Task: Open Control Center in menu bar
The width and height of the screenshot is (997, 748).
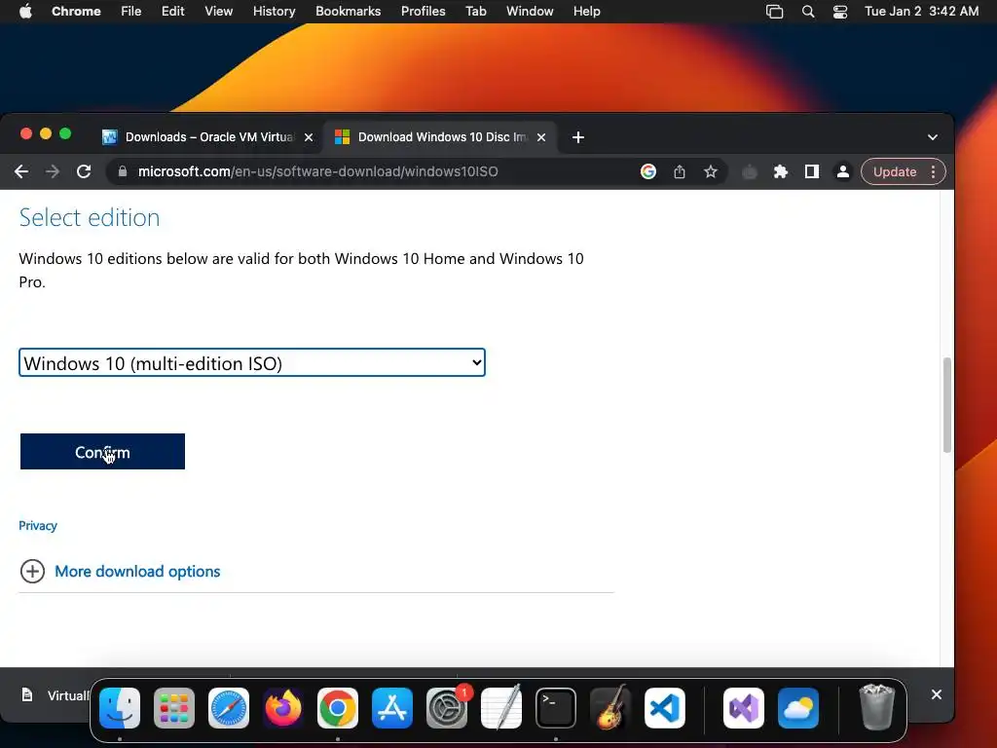Action: 840,12
